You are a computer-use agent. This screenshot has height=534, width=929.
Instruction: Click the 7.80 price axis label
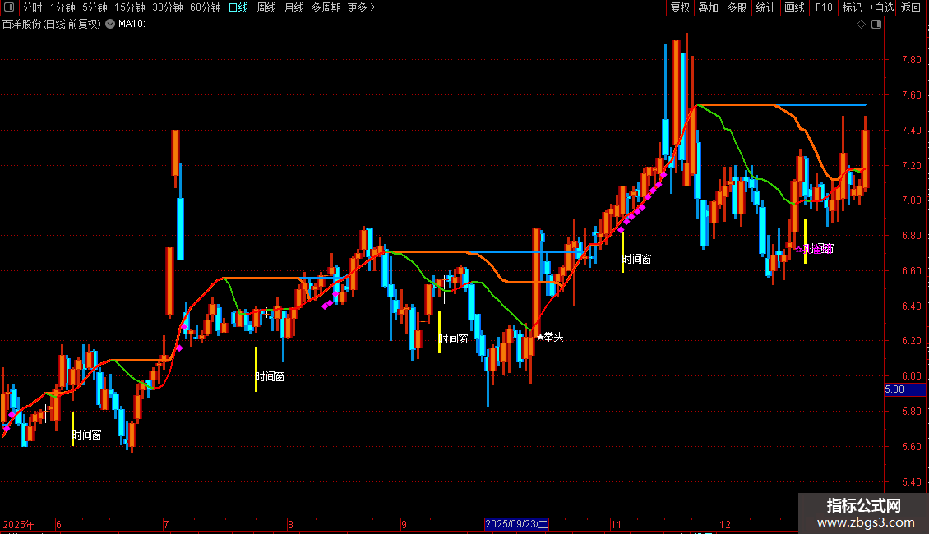coord(911,60)
